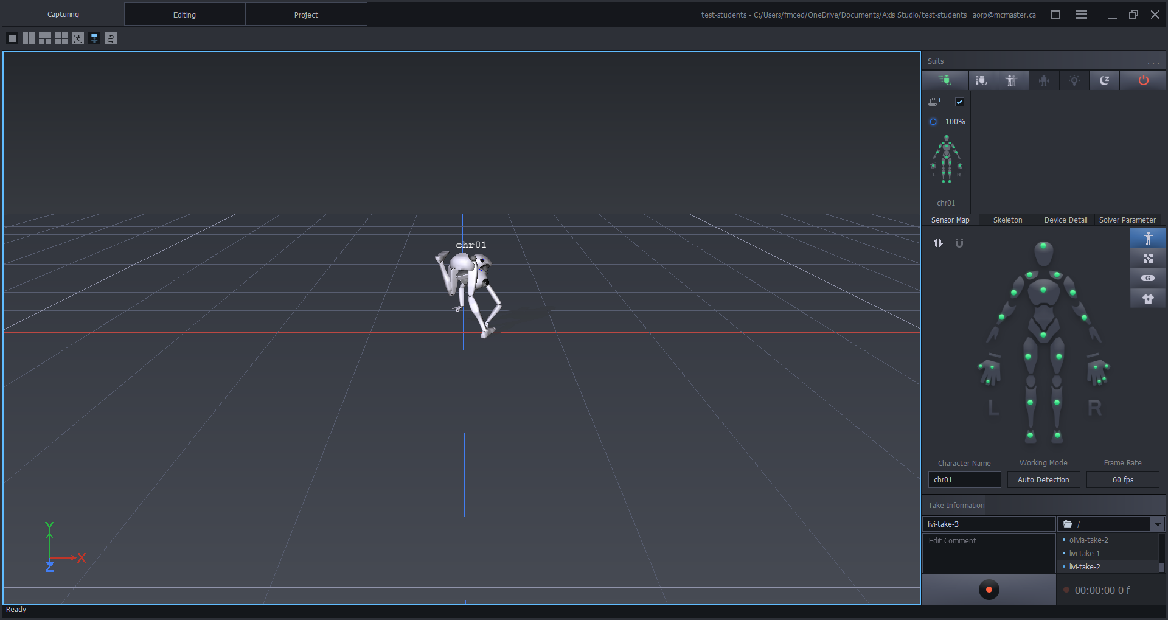
Task: Click the folder icon in take path
Action: pyautogui.click(x=1068, y=524)
